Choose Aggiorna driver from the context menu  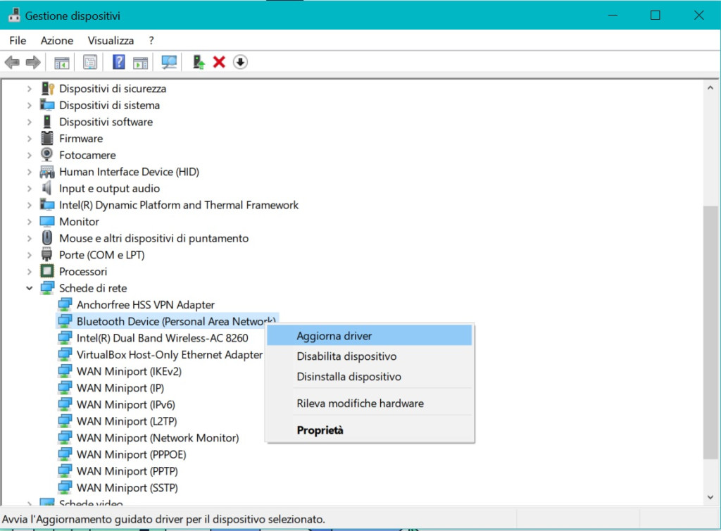[x=369, y=336]
